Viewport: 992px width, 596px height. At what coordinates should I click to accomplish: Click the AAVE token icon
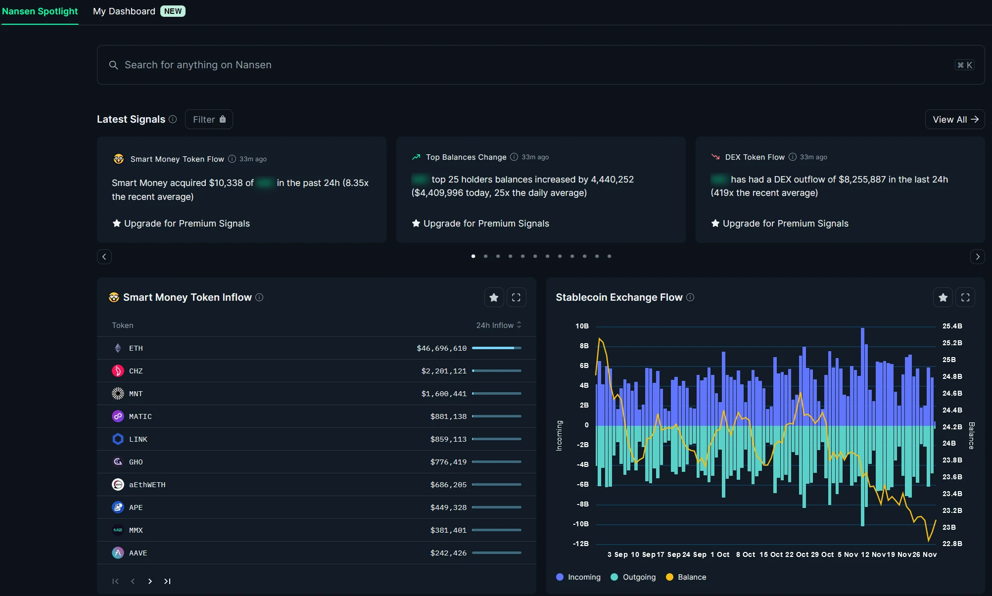(x=118, y=553)
